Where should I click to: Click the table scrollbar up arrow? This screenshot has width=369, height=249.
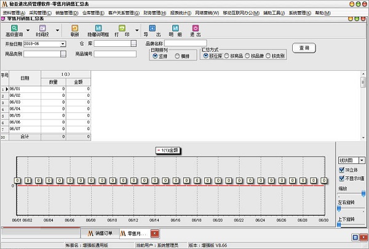(x=363, y=74)
